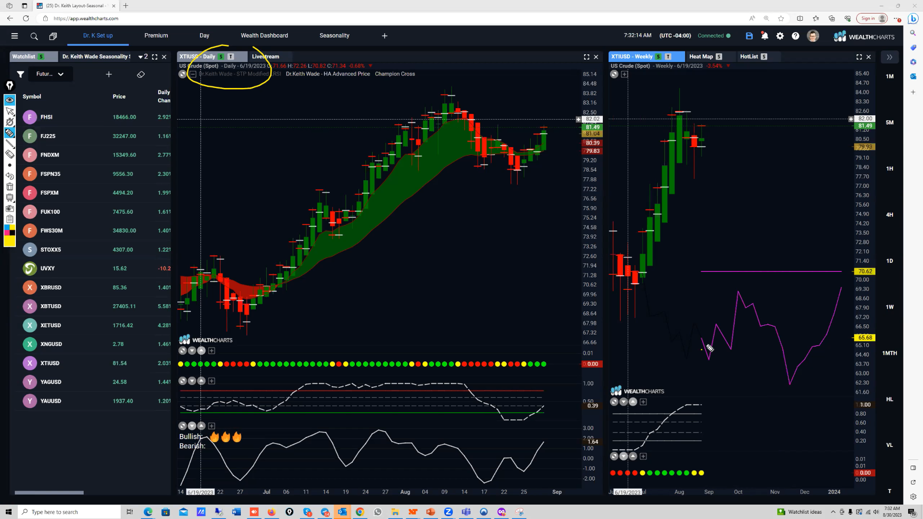Image resolution: width=923 pixels, height=519 pixels.
Task: Expand the red arrow on weekly price header
Action: click(x=728, y=66)
